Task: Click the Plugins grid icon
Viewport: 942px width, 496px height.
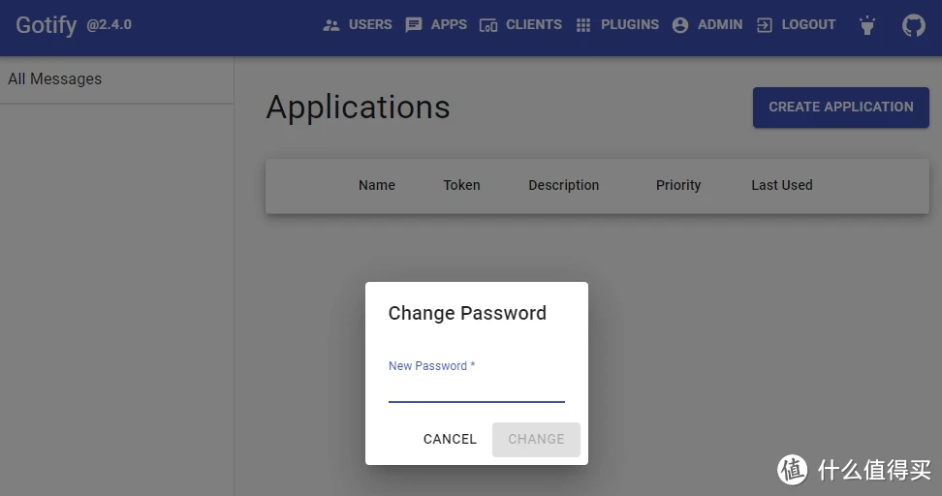Action: (x=583, y=25)
